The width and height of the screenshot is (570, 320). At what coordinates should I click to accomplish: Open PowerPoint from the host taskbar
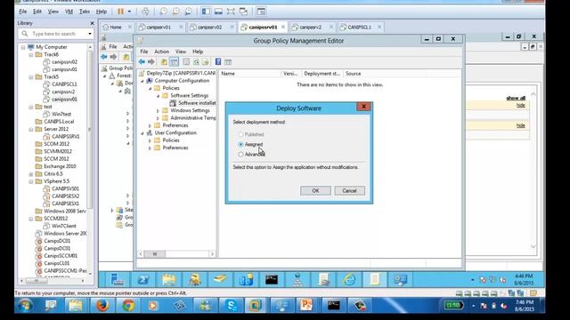pyautogui.click(x=306, y=306)
